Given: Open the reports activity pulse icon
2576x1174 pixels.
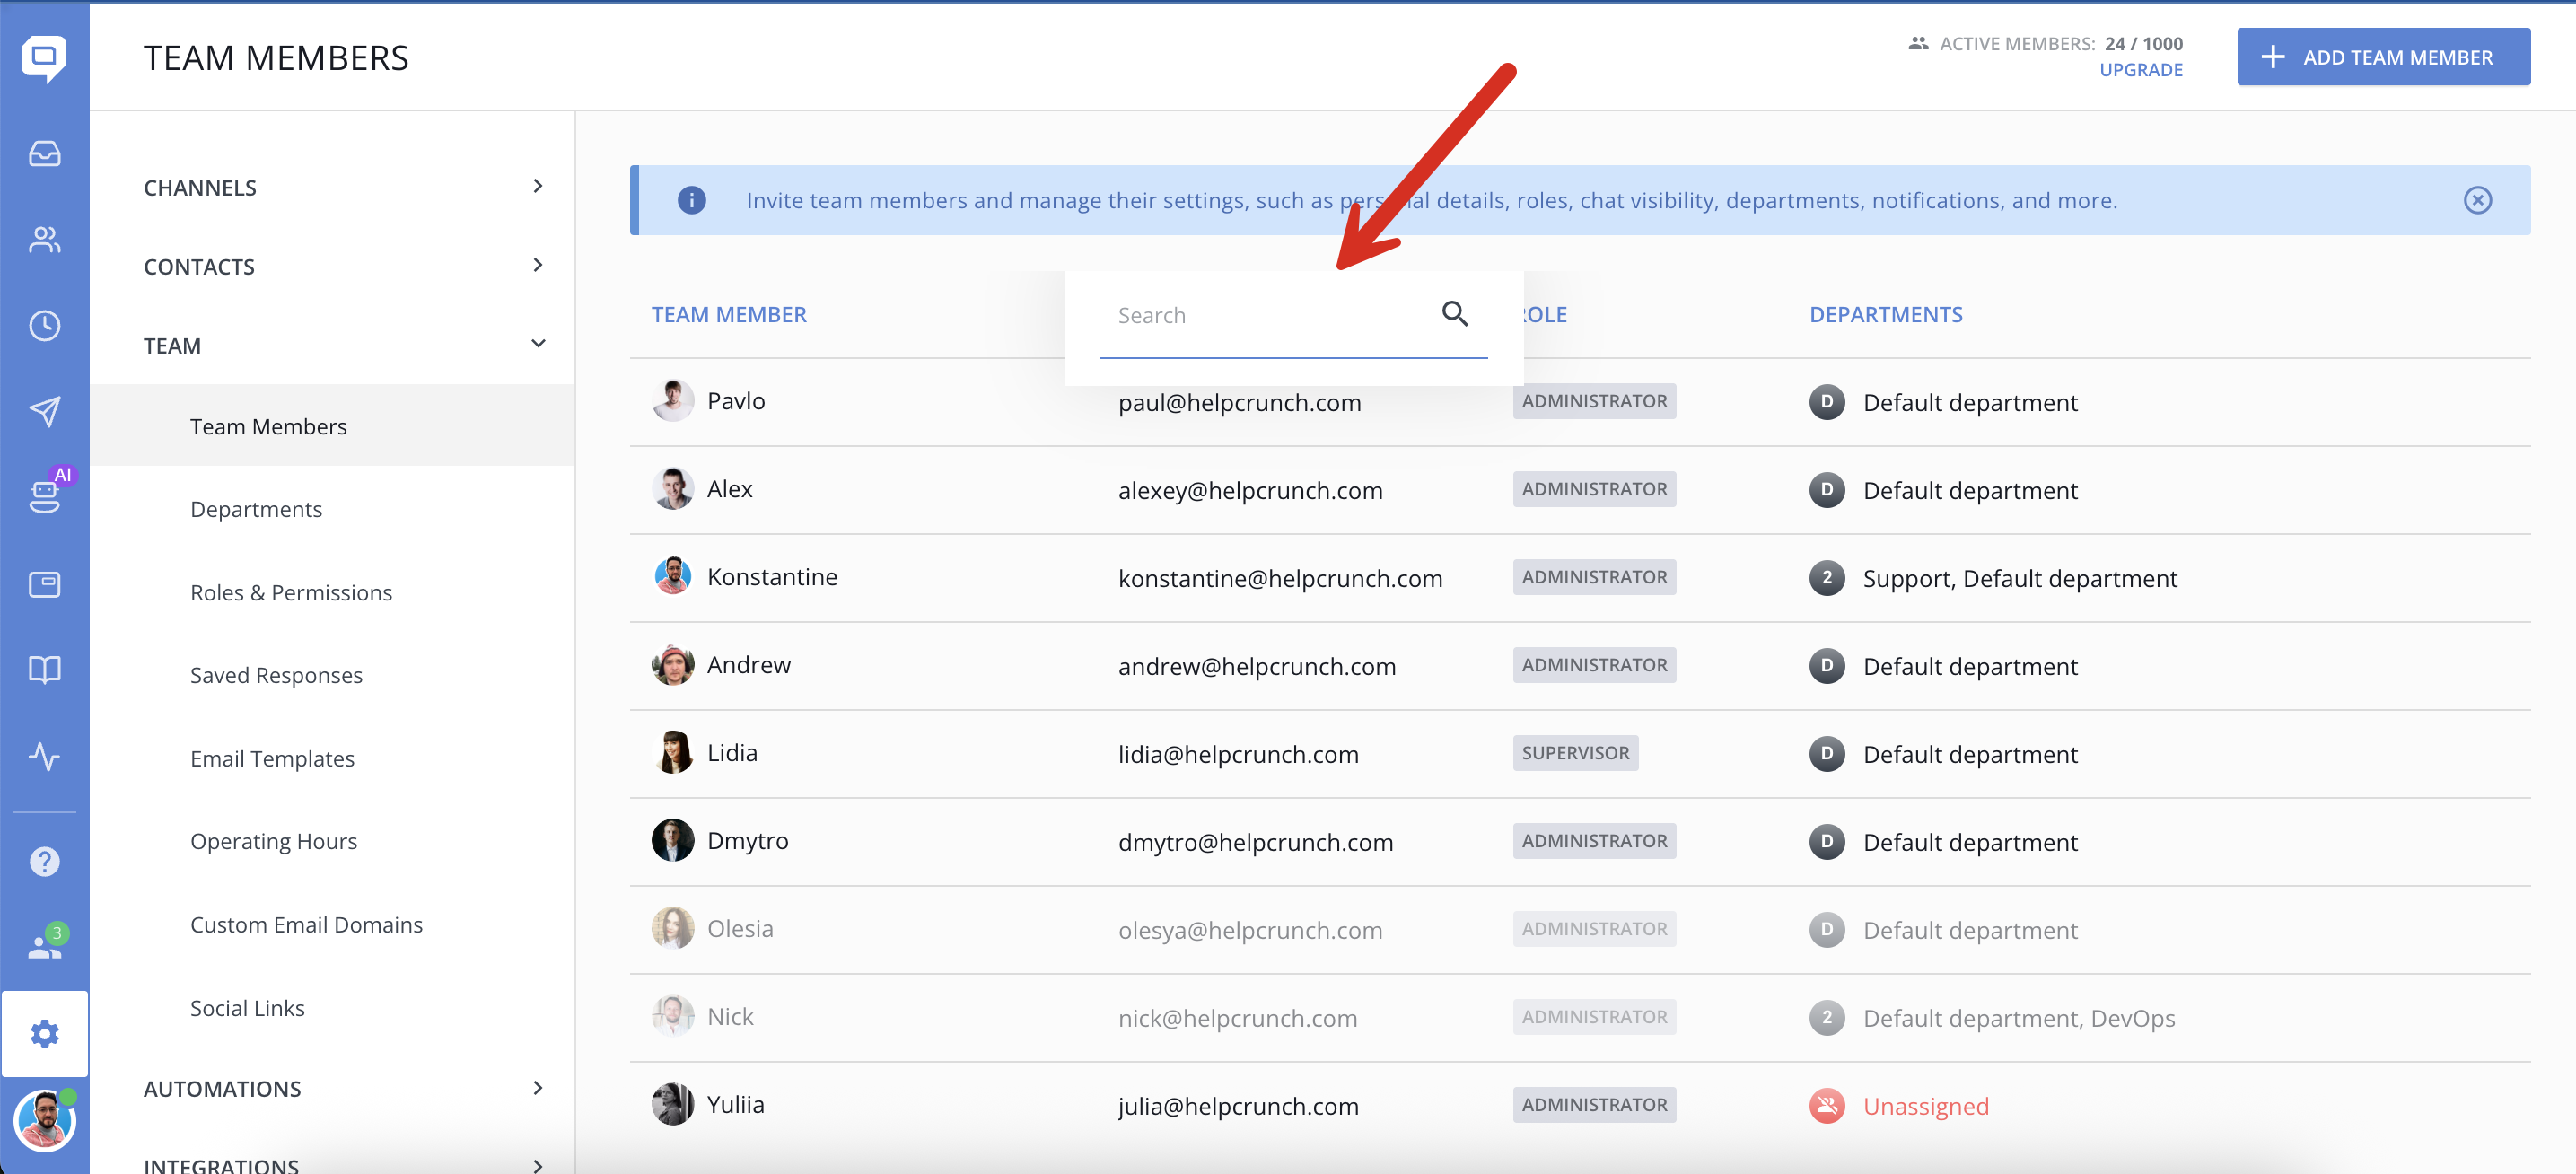Looking at the screenshot, I should point(44,756).
